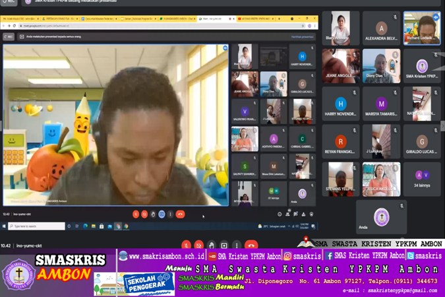Open the chat panel icon in shared Meet
Image resolution: width=445 pixels, height=297 pixels.
(x=296, y=214)
